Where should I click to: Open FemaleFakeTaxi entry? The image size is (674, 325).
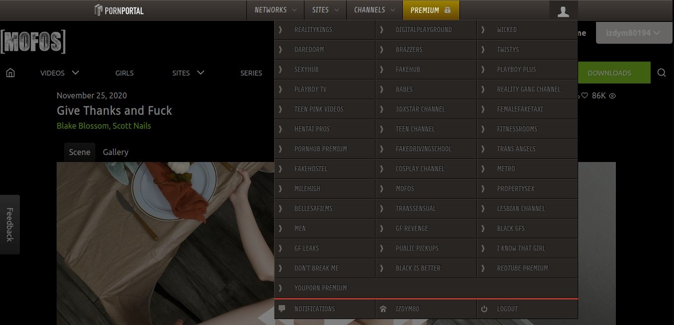[527, 109]
